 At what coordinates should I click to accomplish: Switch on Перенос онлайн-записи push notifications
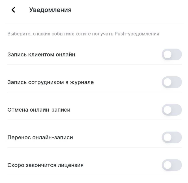point(172,137)
